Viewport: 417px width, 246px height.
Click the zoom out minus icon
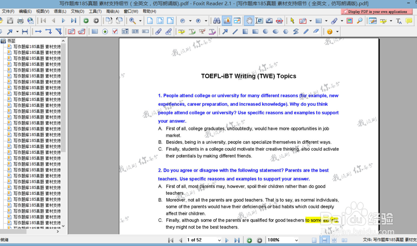183,21
